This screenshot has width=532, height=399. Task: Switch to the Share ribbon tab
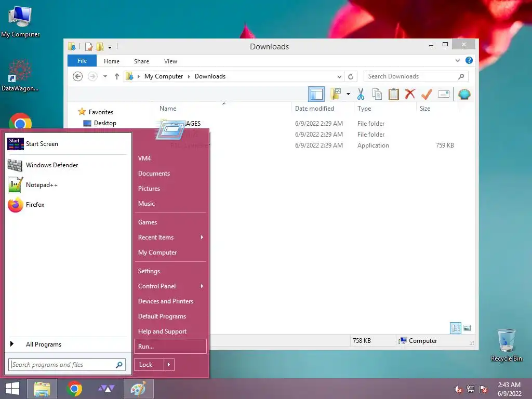[141, 61]
